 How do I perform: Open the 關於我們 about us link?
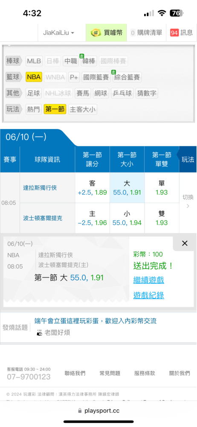click(180, 373)
